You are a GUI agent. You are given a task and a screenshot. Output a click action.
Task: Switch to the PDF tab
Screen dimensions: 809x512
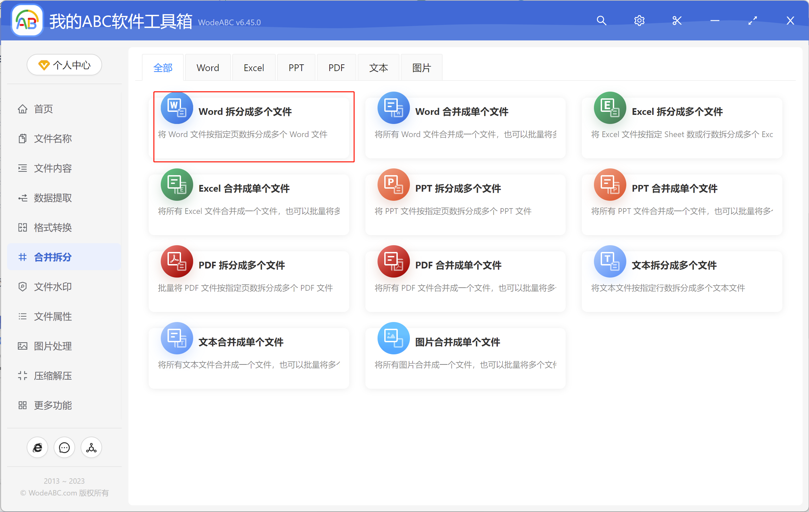click(x=336, y=67)
